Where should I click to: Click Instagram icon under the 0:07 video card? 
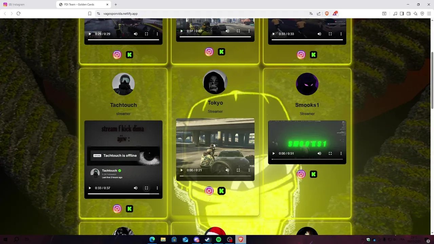209,52
